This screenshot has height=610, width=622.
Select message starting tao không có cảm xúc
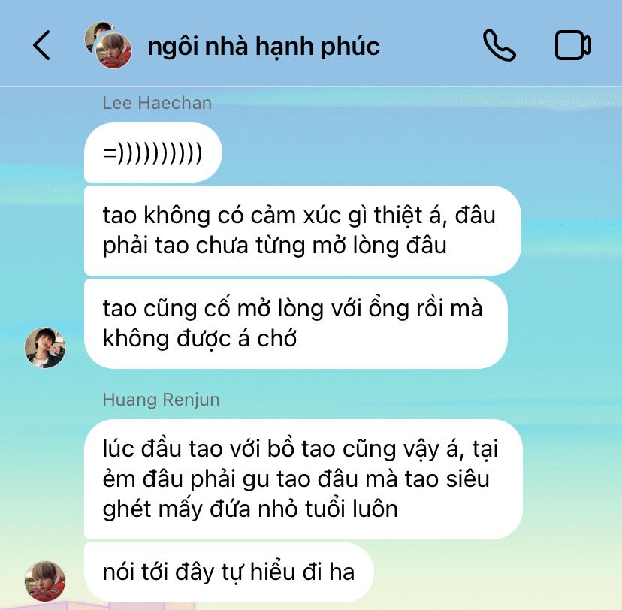tap(302, 231)
